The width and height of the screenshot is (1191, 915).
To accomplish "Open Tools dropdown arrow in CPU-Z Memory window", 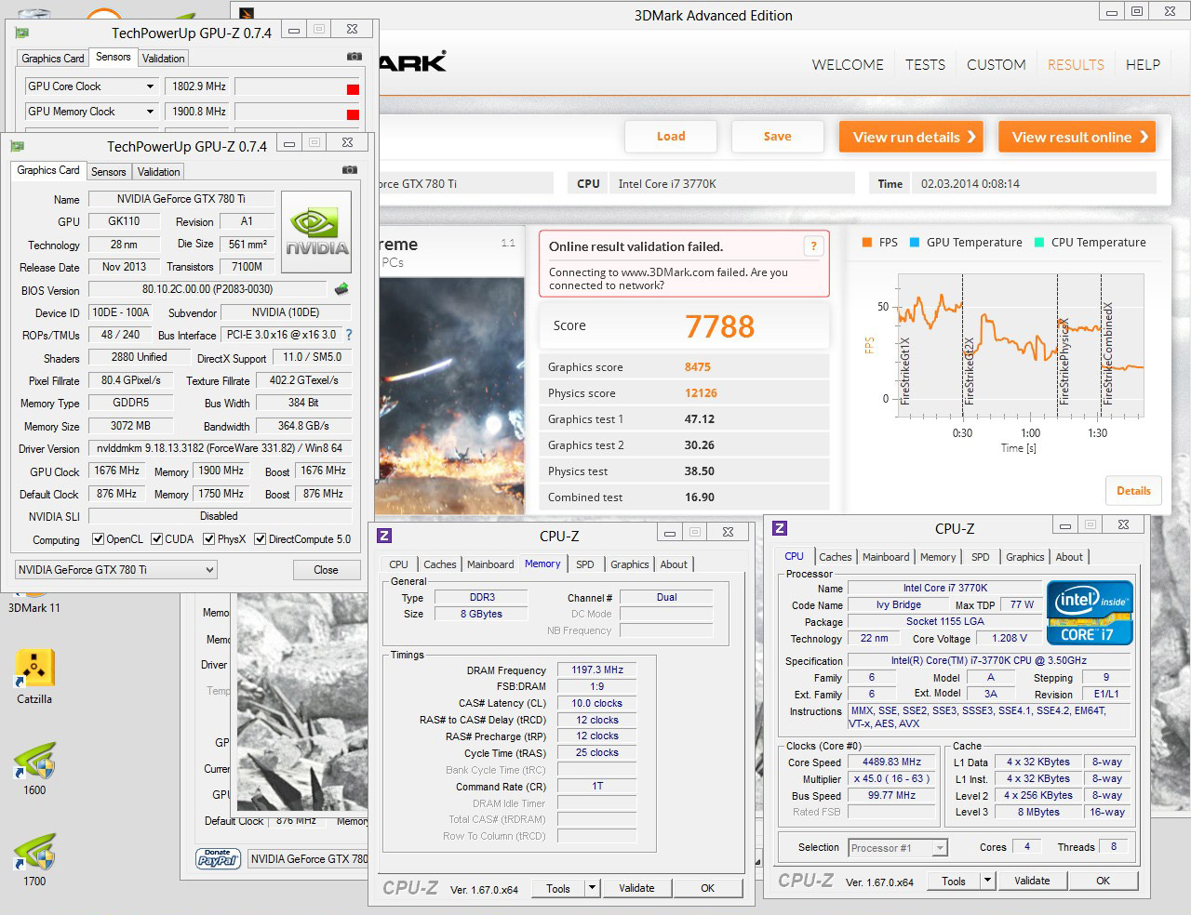I will [x=591, y=888].
